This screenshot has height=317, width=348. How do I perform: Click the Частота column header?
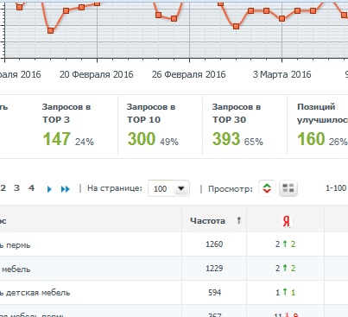pos(207,221)
